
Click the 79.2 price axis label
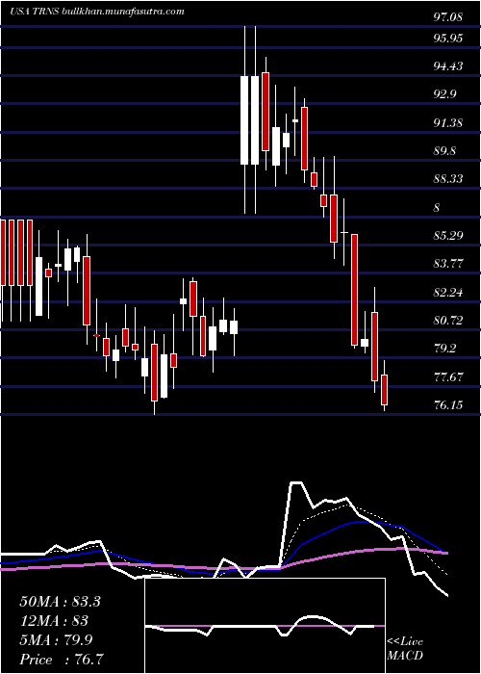click(445, 349)
